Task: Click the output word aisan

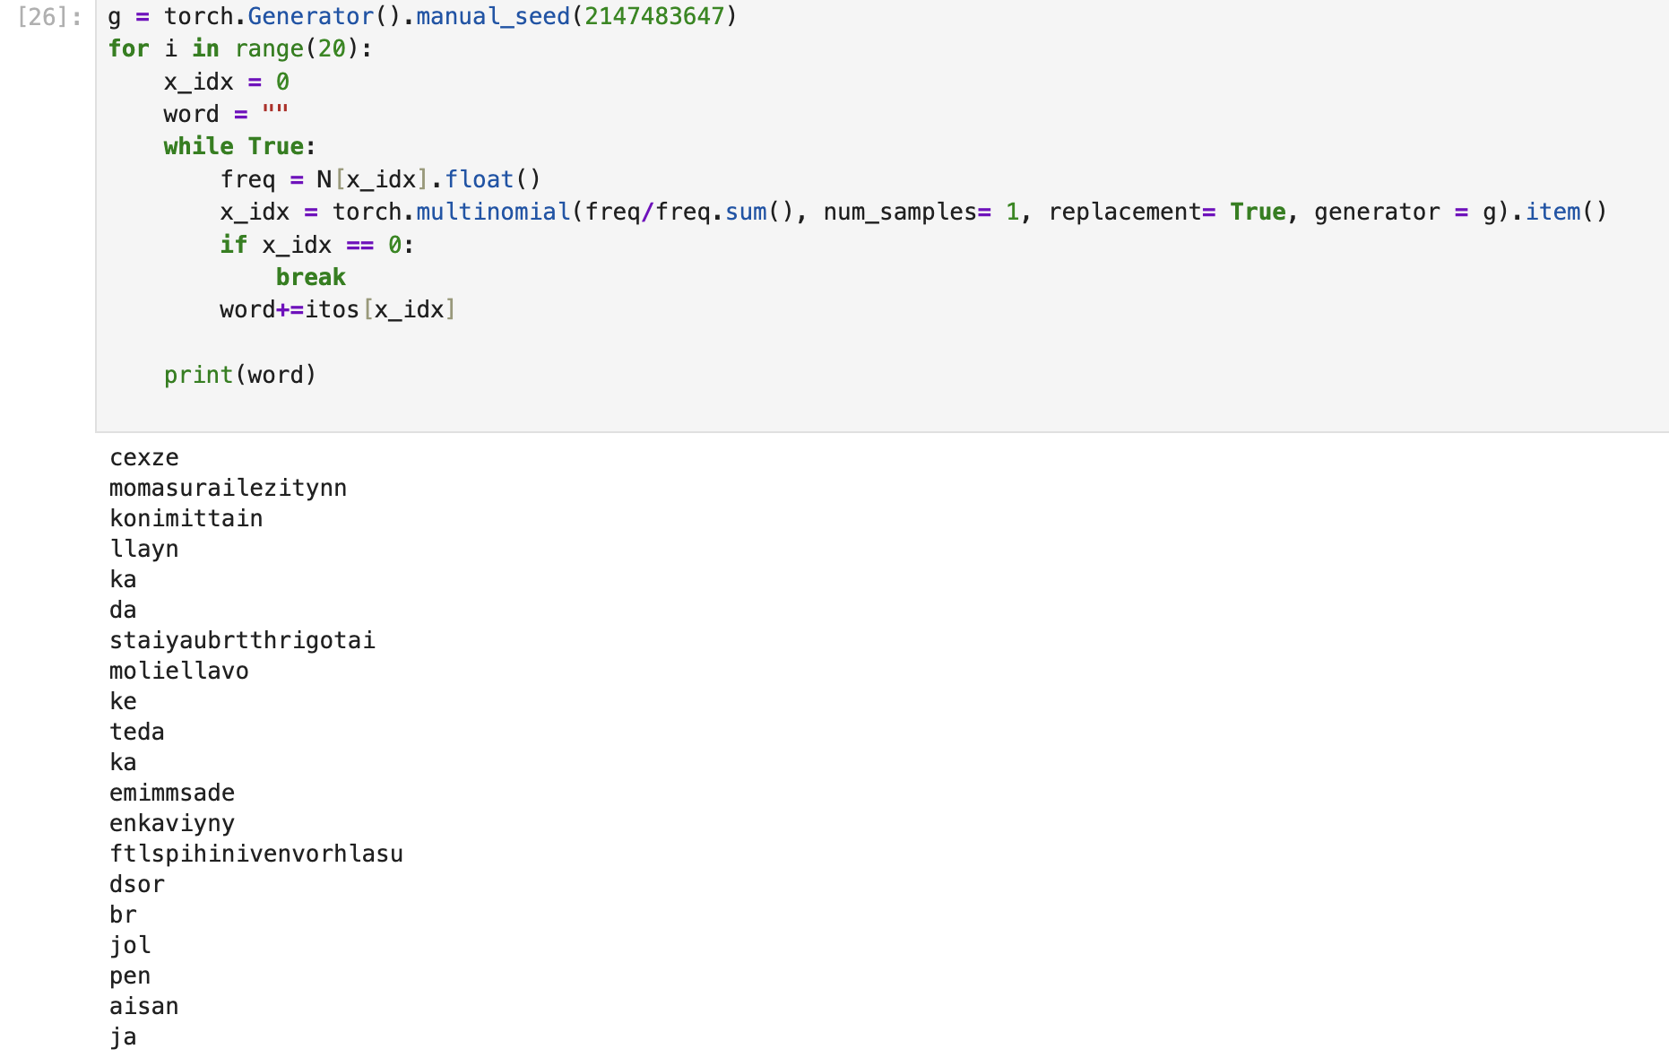Action: 143,1007
